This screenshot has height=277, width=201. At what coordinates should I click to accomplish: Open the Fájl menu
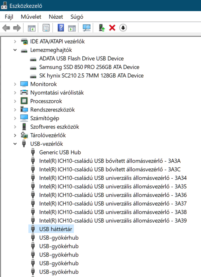[9, 17]
